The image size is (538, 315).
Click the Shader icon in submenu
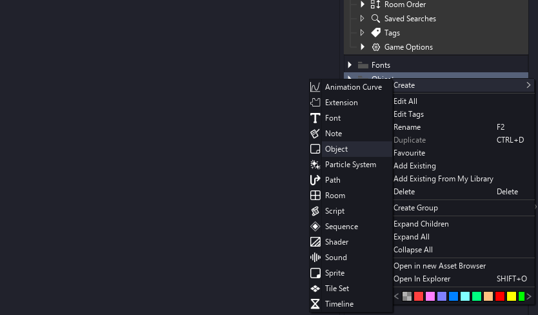tap(315, 242)
